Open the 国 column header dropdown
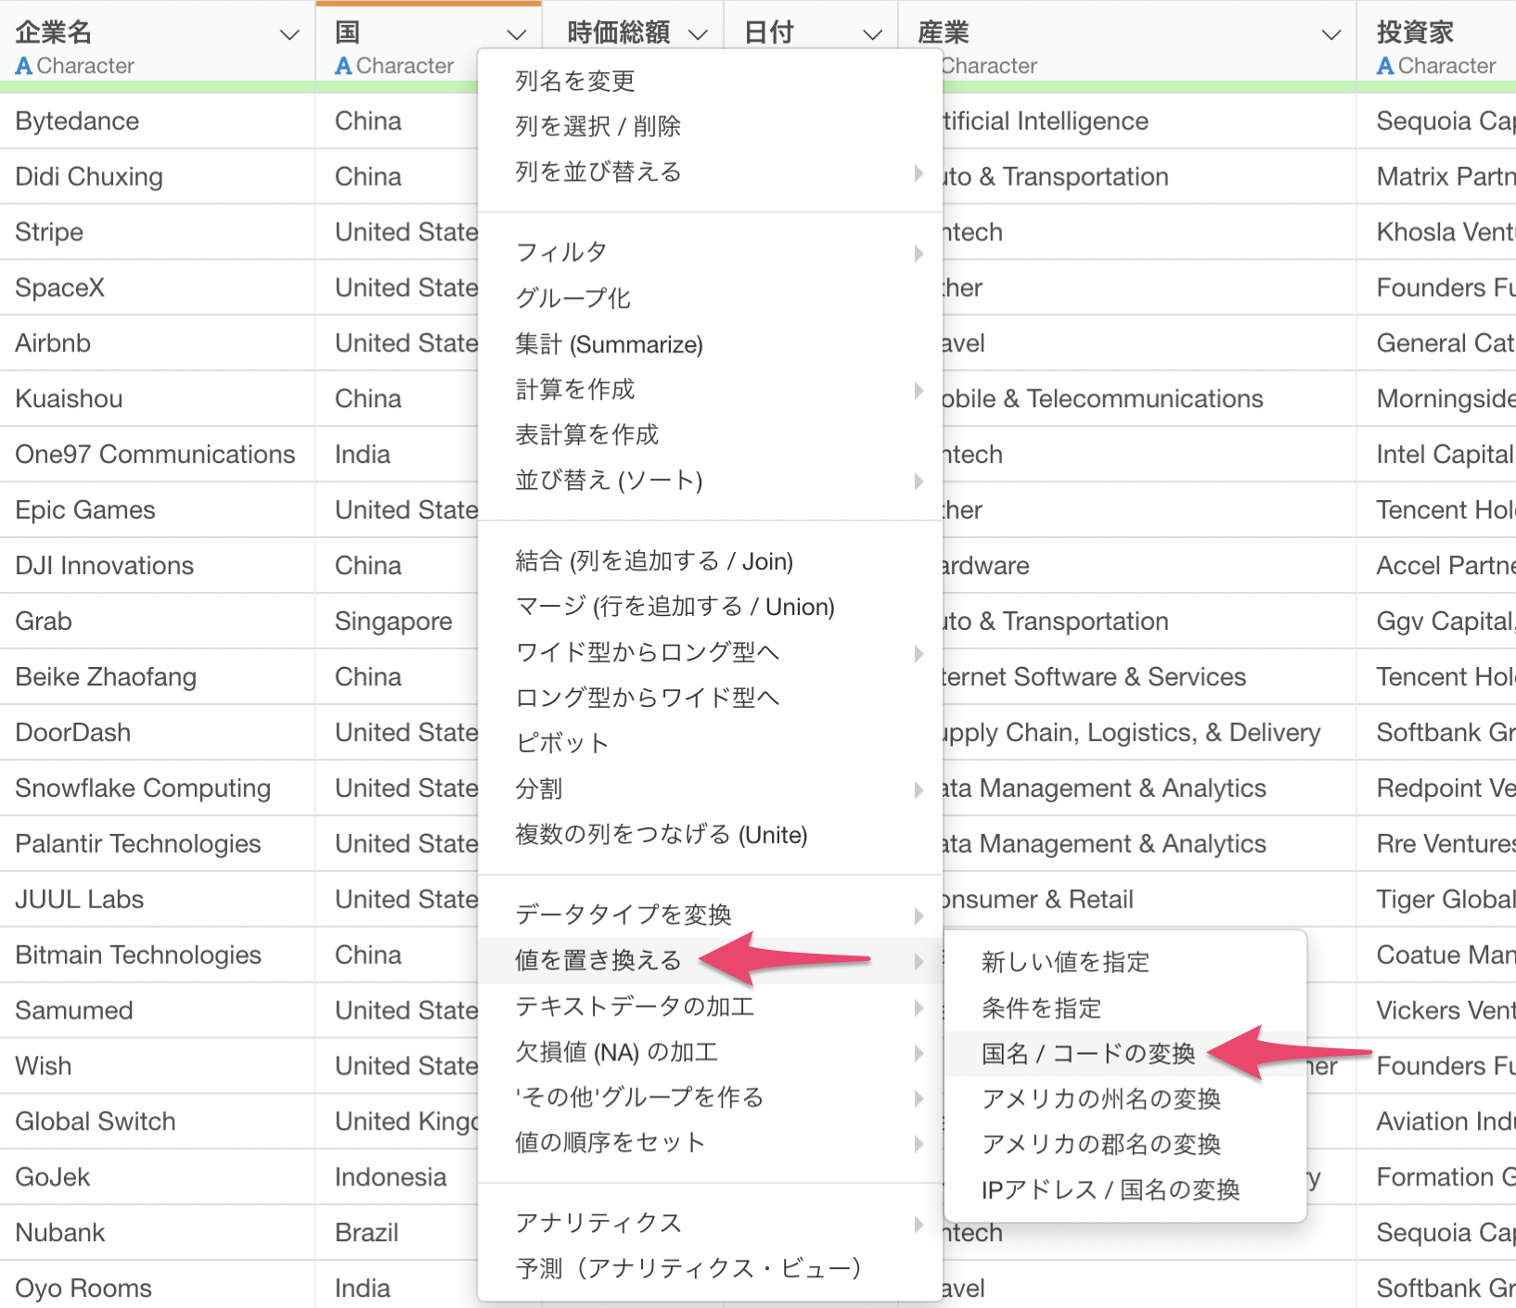 coord(517,35)
